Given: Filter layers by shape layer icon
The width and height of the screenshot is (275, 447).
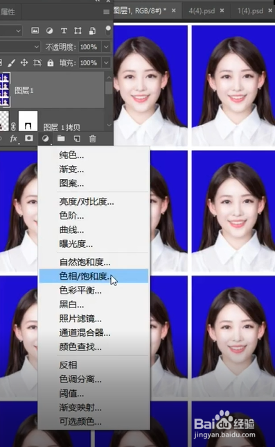Looking at the screenshot, I should [x=78, y=31].
